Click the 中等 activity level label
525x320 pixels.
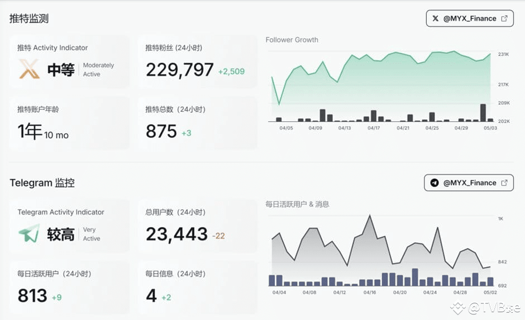pyautogui.click(x=61, y=70)
